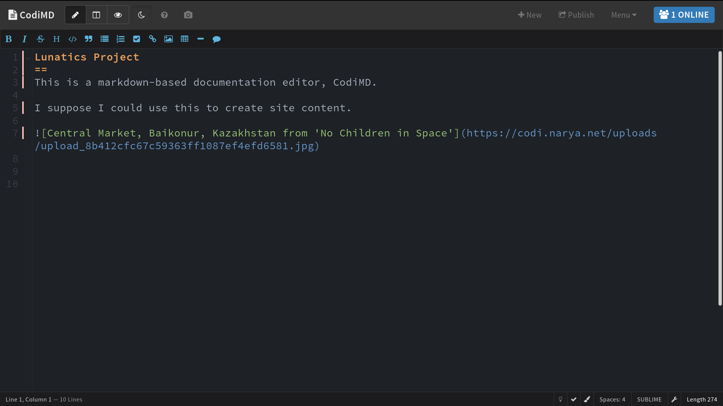The height and width of the screenshot is (406, 723).
Task: Insert a comment using speech bubble icon
Action: click(x=217, y=39)
